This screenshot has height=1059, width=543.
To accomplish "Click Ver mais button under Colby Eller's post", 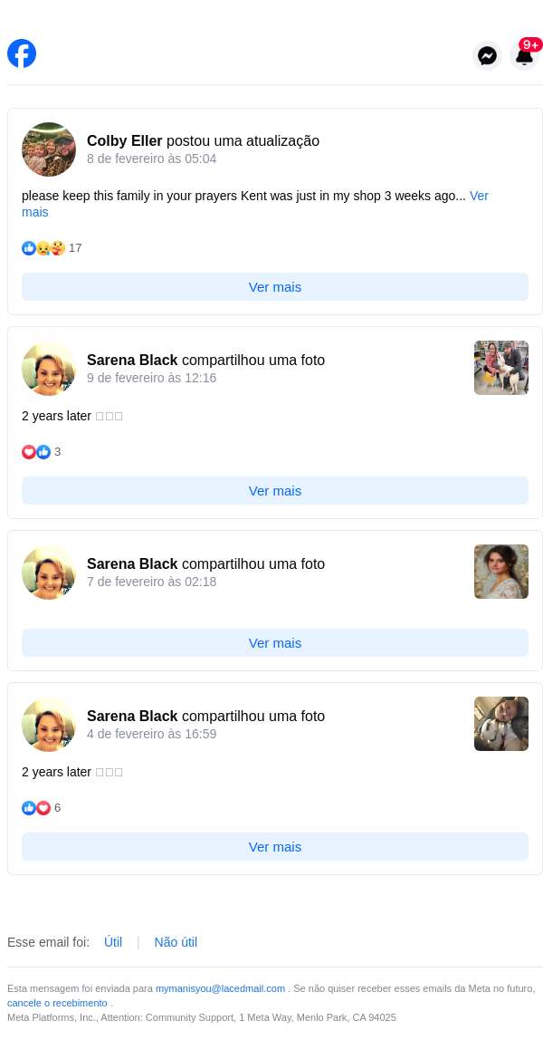I will pyautogui.click(x=274, y=287).
